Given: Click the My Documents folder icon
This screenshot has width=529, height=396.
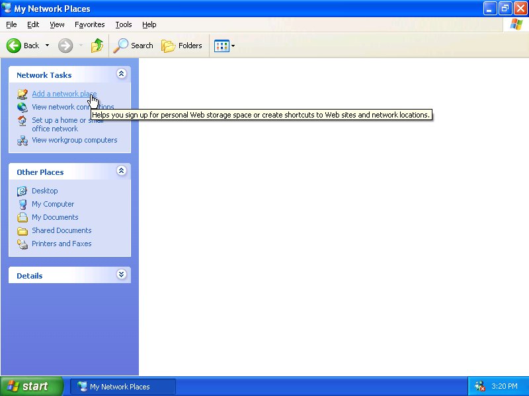Looking at the screenshot, I should tap(22, 217).
